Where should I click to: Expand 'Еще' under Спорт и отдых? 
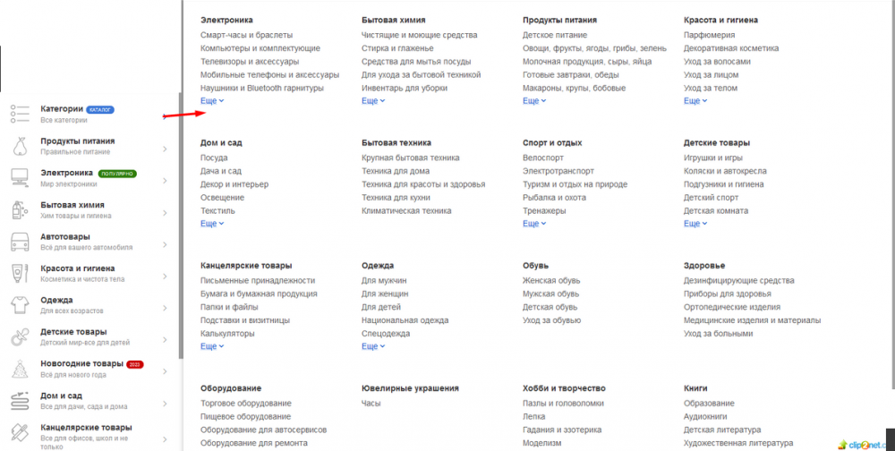534,224
